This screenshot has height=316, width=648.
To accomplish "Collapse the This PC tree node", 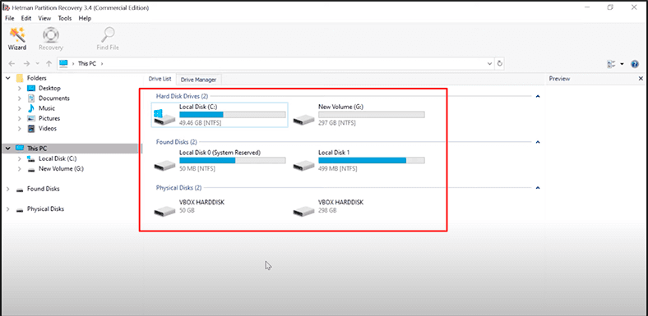I will click(x=8, y=148).
